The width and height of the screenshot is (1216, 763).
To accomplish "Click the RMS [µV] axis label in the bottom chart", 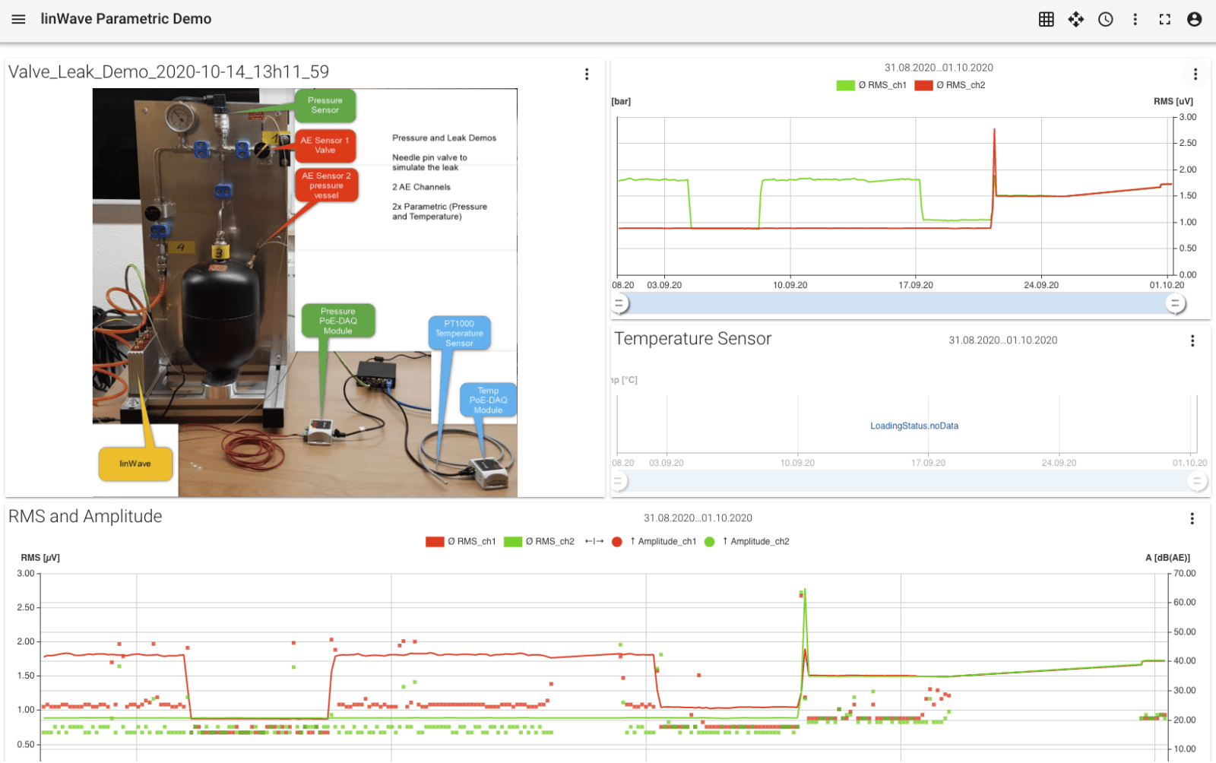I will coord(40,558).
